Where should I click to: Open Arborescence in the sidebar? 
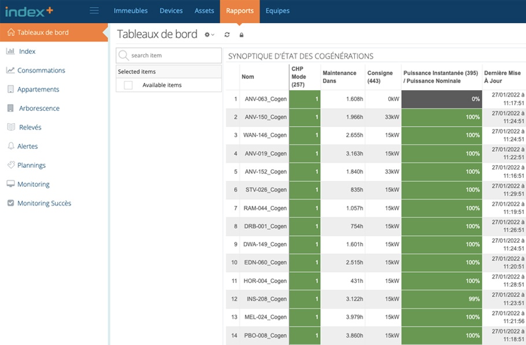39,109
